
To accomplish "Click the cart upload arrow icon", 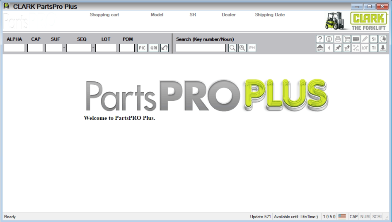I will pos(347,48).
